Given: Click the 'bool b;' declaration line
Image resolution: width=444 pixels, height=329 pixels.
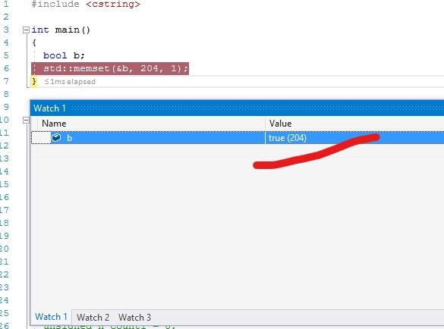Looking at the screenshot, I should [x=64, y=55].
